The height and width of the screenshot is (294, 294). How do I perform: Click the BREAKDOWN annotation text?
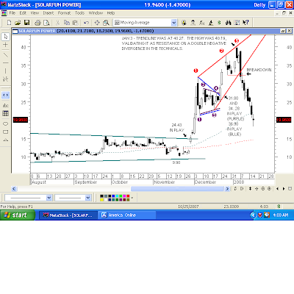click(x=259, y=70)
